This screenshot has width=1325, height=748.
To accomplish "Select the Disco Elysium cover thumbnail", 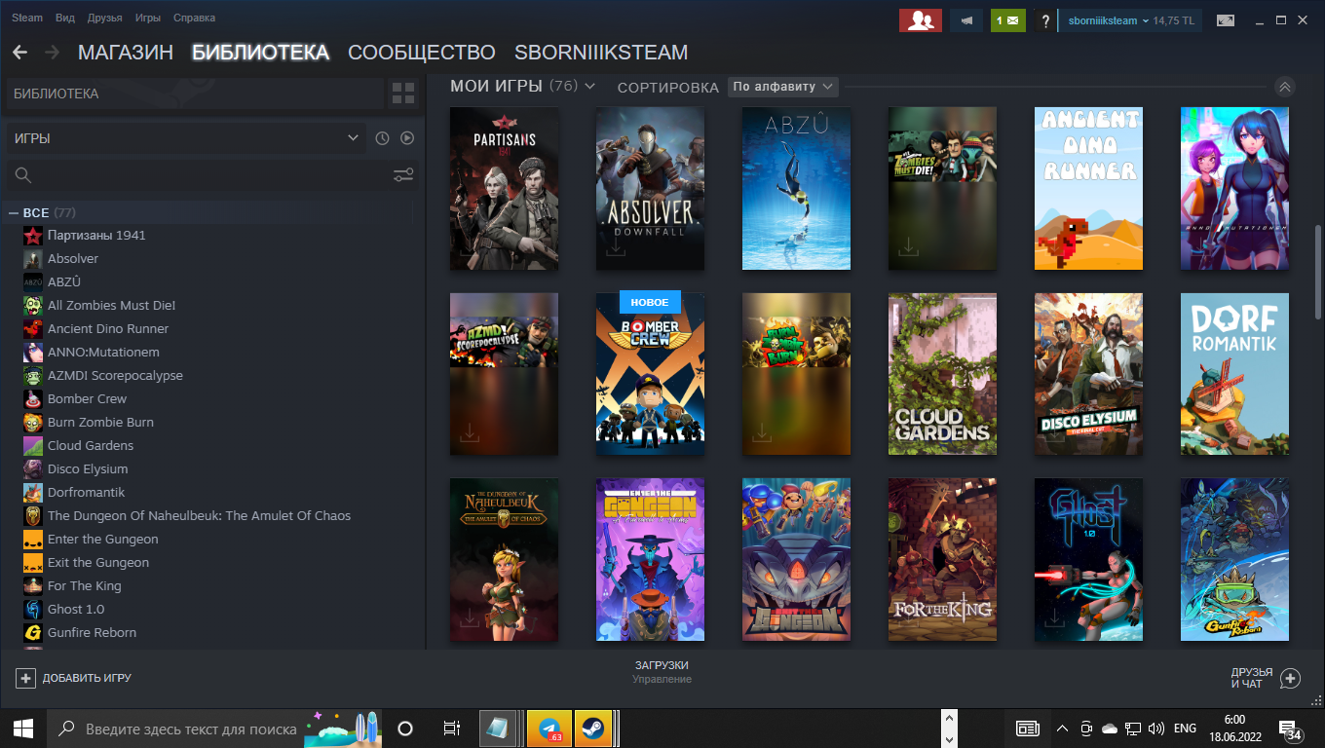I will (1088, 374).
